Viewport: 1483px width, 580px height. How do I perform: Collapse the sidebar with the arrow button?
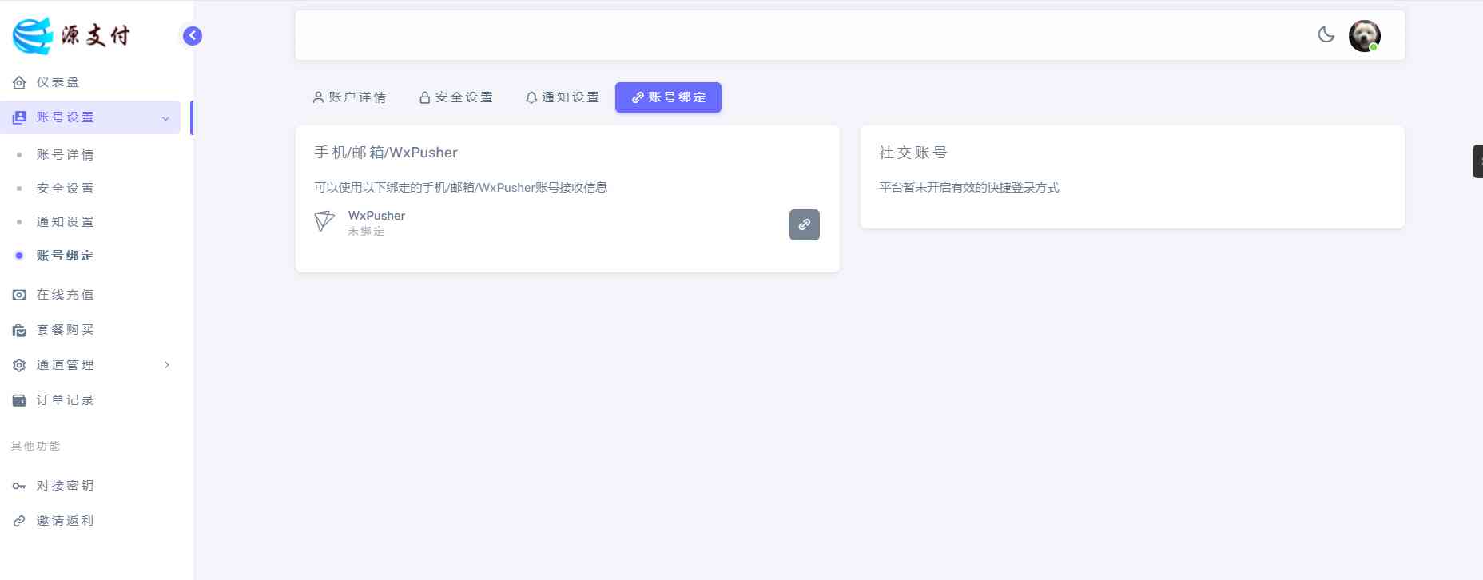click(193, 35)
